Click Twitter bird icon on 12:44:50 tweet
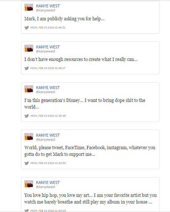 pyautogui.click(x=27, y=163)
